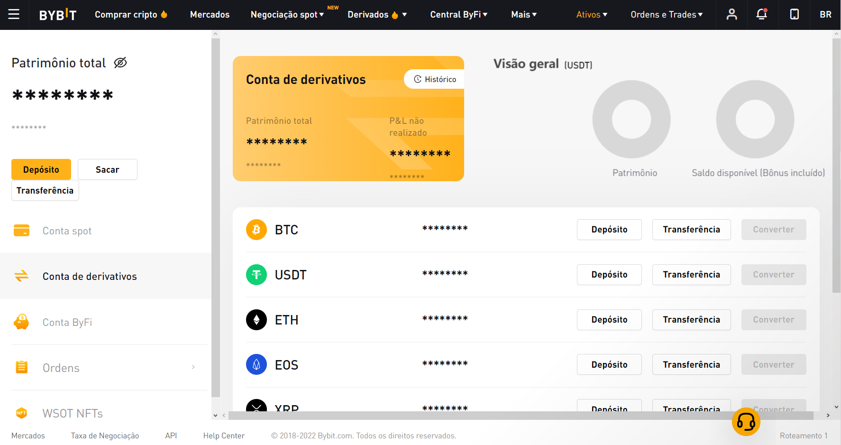Open Histórico on derivatives card
The image size is (841, 445).
click(434, 79)
